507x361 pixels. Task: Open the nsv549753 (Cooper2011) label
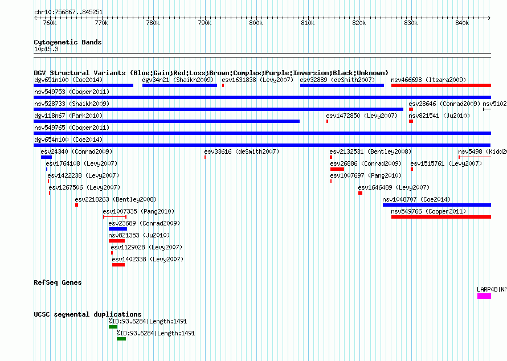tap(72, 92)
